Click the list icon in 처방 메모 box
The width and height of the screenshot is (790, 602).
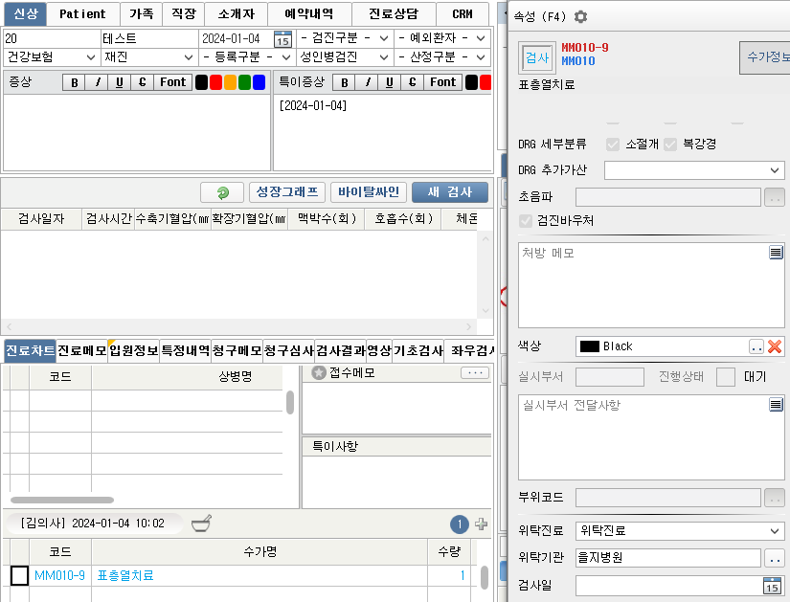coord(776,253)
